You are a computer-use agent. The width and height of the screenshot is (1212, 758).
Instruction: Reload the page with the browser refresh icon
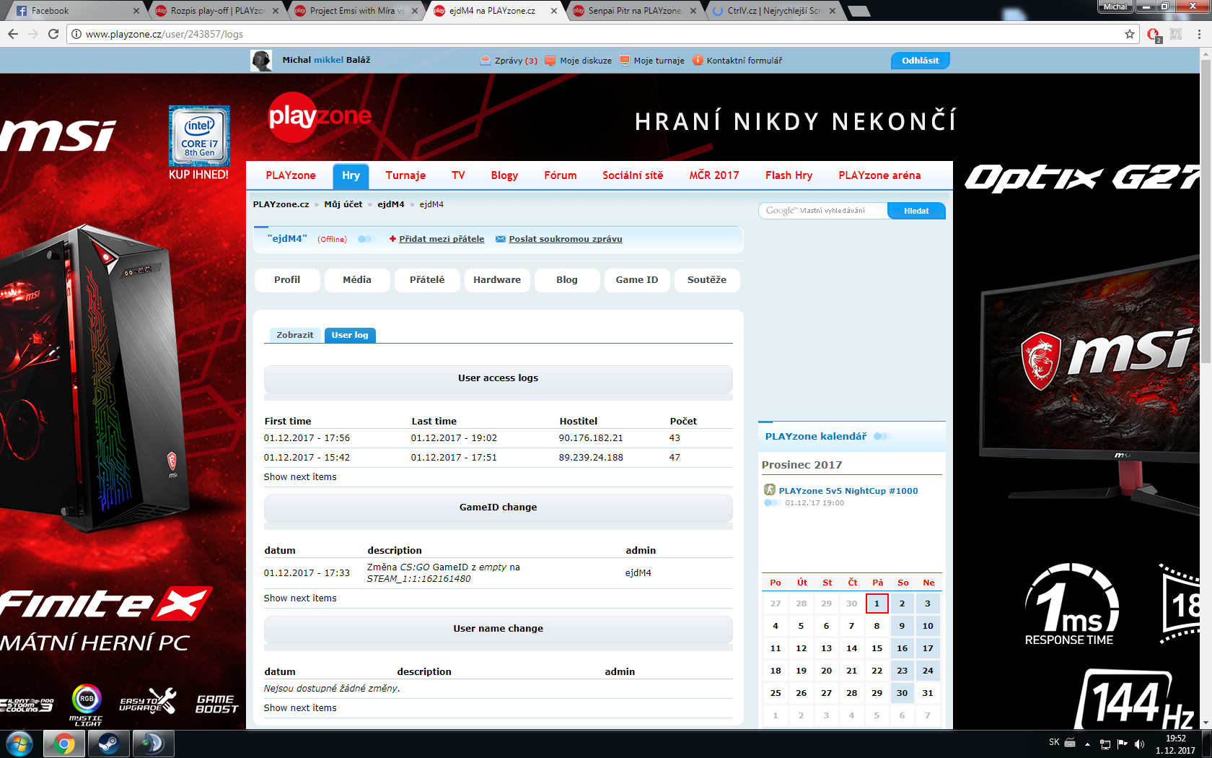(53, 34)
